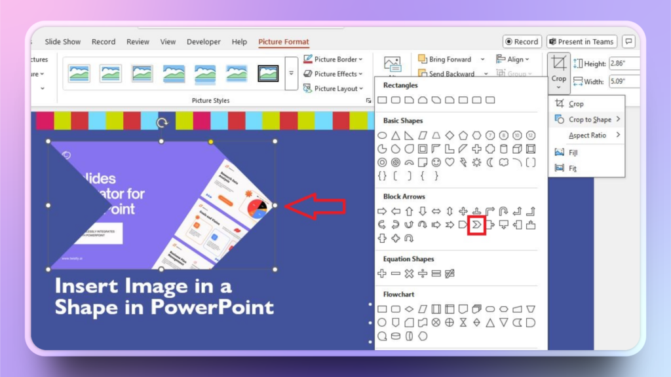Select the Chevron block arrow shape
Image resolution: width=671 pixels, height=377 pixels.
pos(476,225)
